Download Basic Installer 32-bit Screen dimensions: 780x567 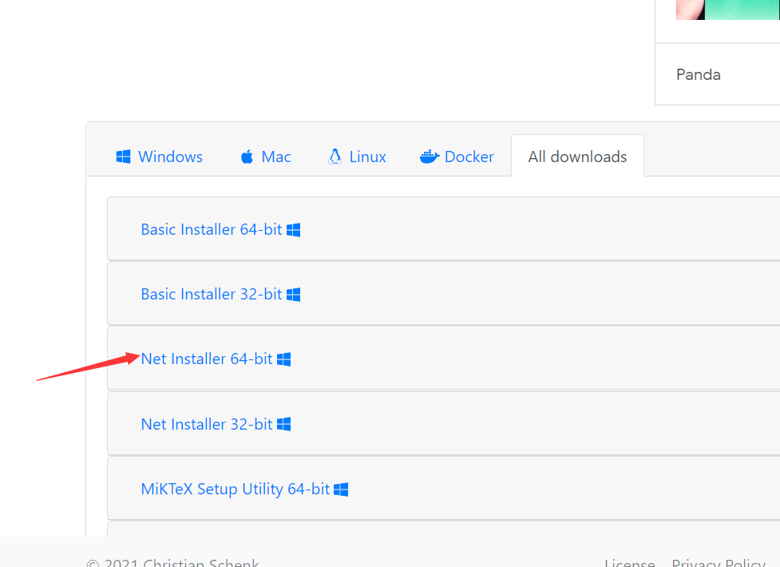pos(212,294)
